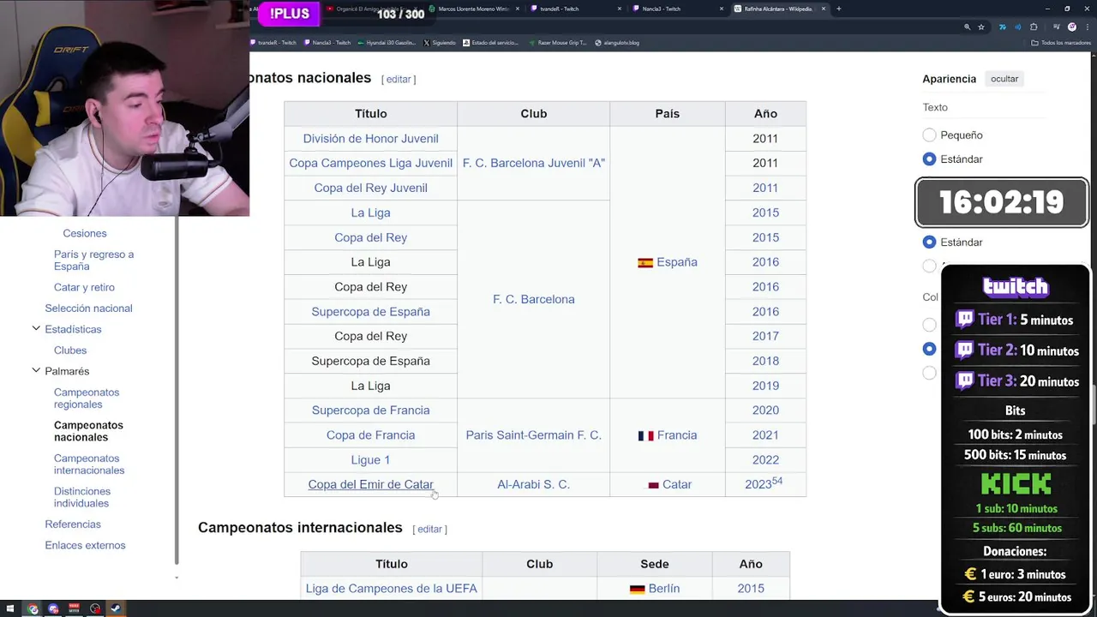
Task: Go to Enlaces externos in the sidebar
Action: pos(85,545)
